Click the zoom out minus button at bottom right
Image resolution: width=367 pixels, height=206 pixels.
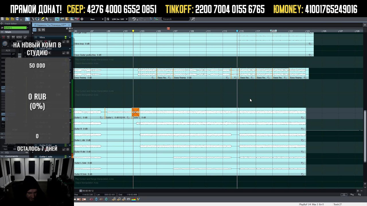pos(362,191)
